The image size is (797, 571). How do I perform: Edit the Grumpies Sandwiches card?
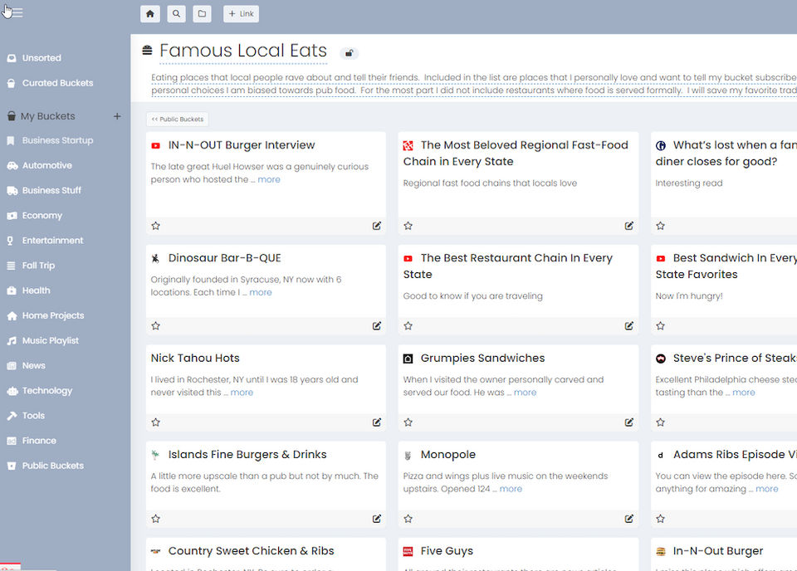629,422
